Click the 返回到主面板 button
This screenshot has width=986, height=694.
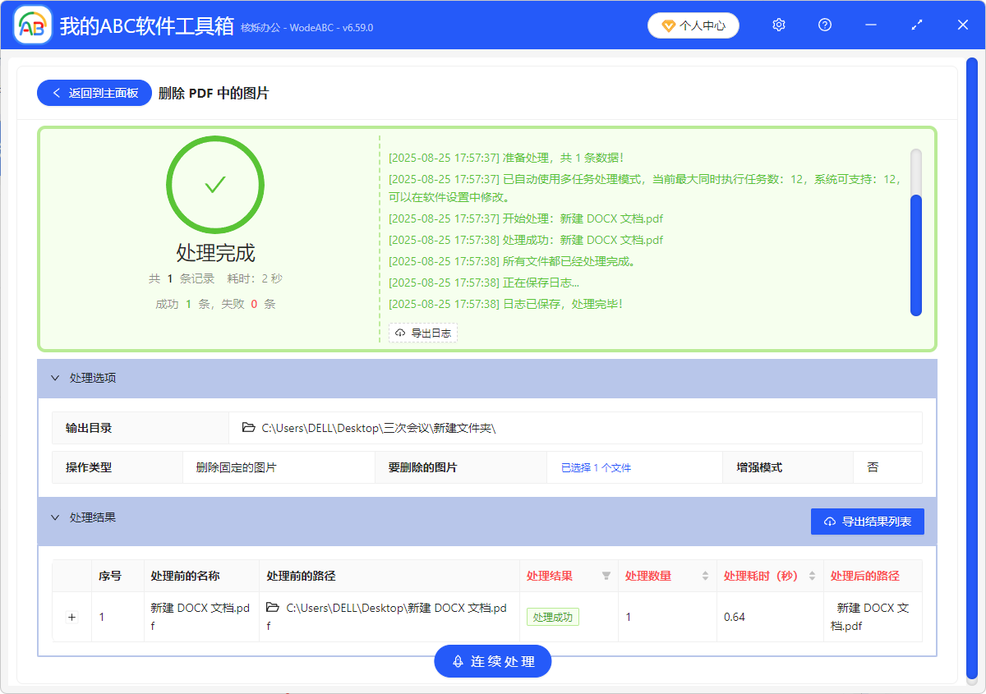[x=94, y=92]
